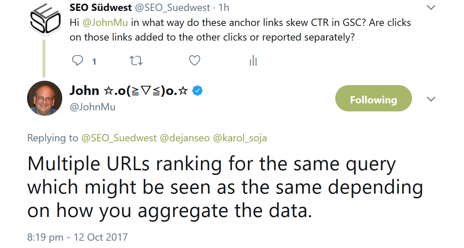Screen dimensions: 464x248
Task: Expand options for John's reply tweet
Action: [431, 99]
